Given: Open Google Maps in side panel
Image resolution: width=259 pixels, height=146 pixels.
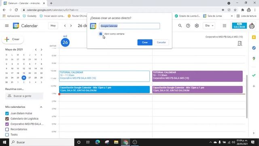Looking at the screenshot, I should (254, 58).
